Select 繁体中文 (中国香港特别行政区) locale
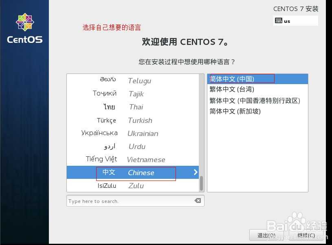Viewport: 332px width, 245px height. (x=257, y=100)
